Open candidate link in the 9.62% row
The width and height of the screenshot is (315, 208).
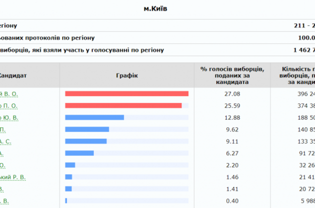pyautogui.click(x=3, y=129)
